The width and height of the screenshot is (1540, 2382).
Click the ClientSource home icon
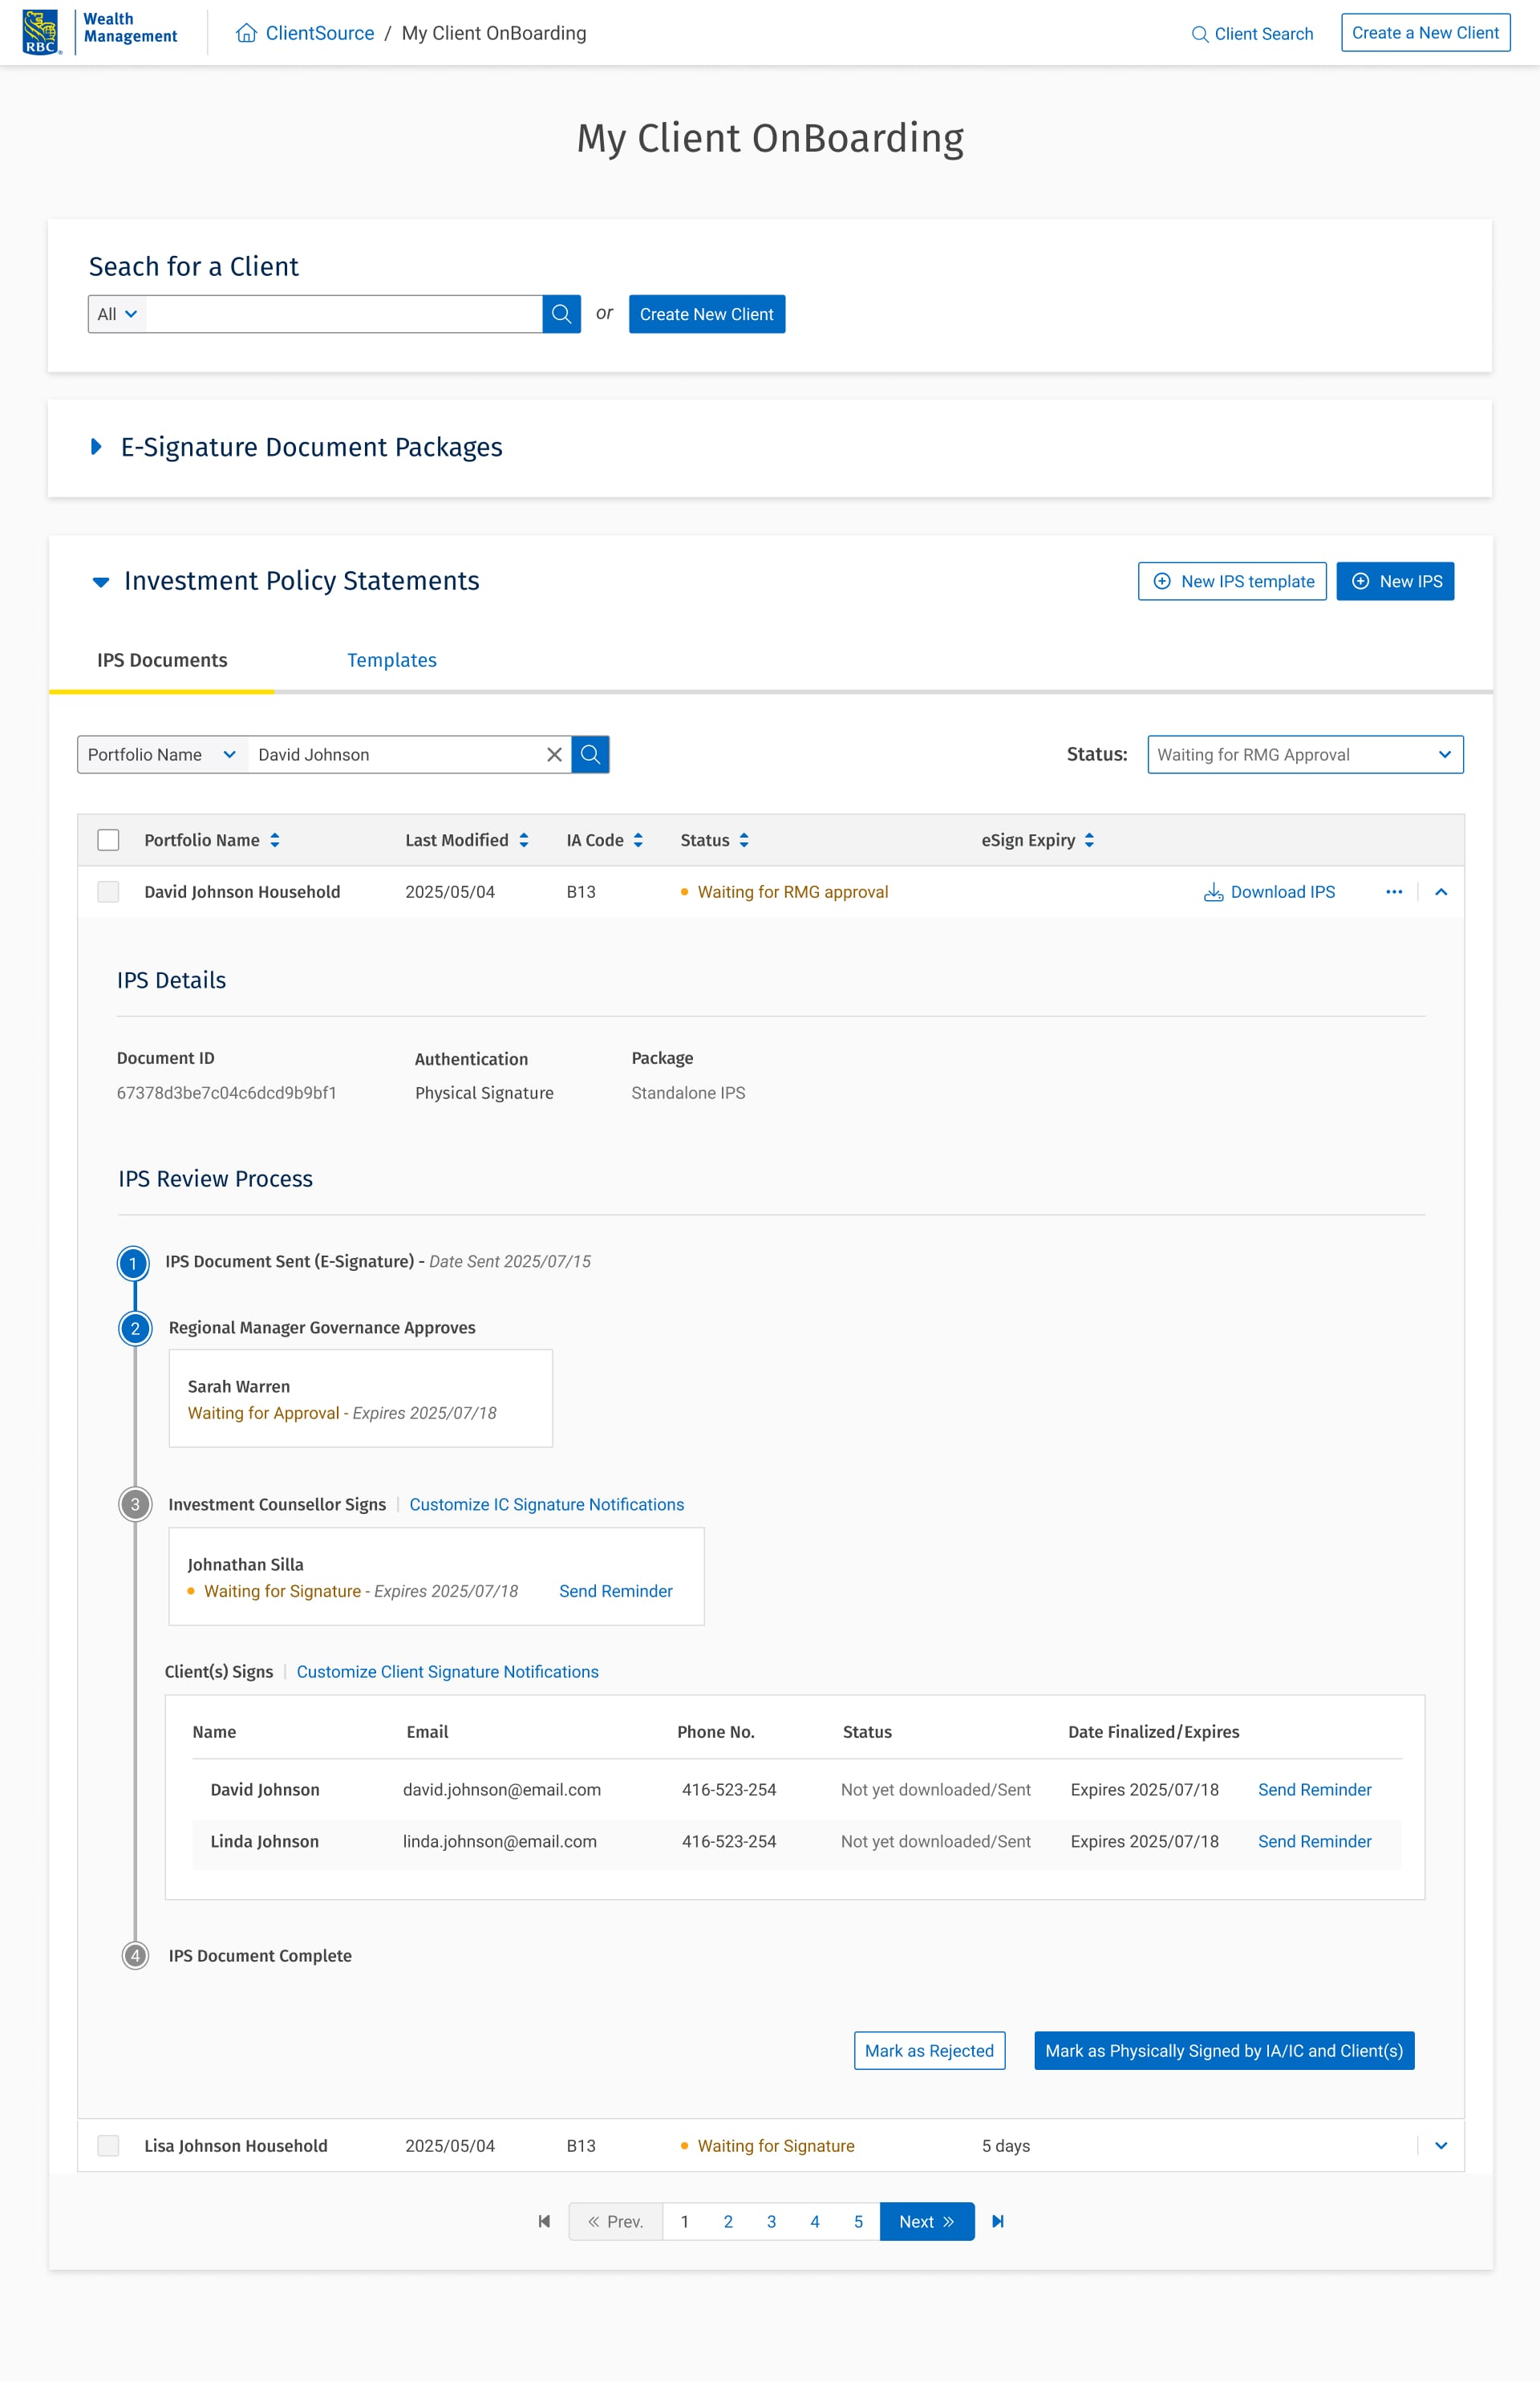[246, 33]
